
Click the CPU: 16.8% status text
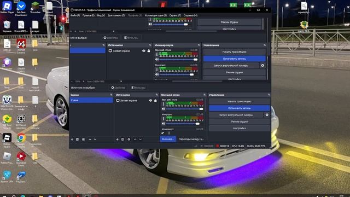238,146
